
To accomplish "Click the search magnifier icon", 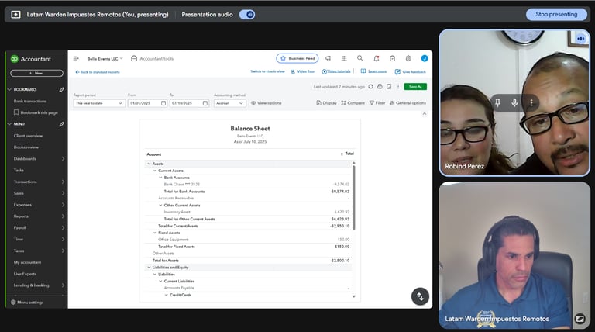I will click(x=359, y=58).
